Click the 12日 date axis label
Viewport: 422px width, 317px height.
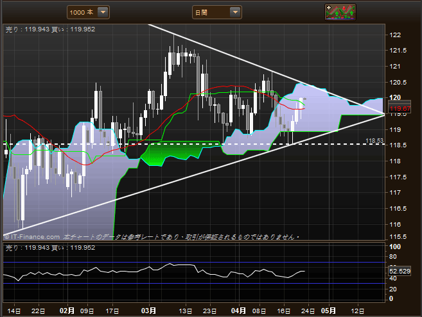click(x=357, y=311)
